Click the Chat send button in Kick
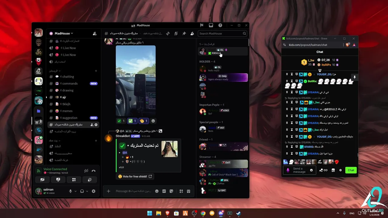 [351, 170]
